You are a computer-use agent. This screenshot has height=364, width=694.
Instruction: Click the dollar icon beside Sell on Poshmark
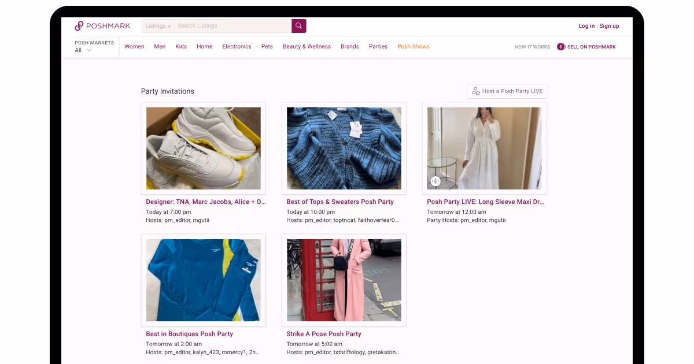coord(561,47)
